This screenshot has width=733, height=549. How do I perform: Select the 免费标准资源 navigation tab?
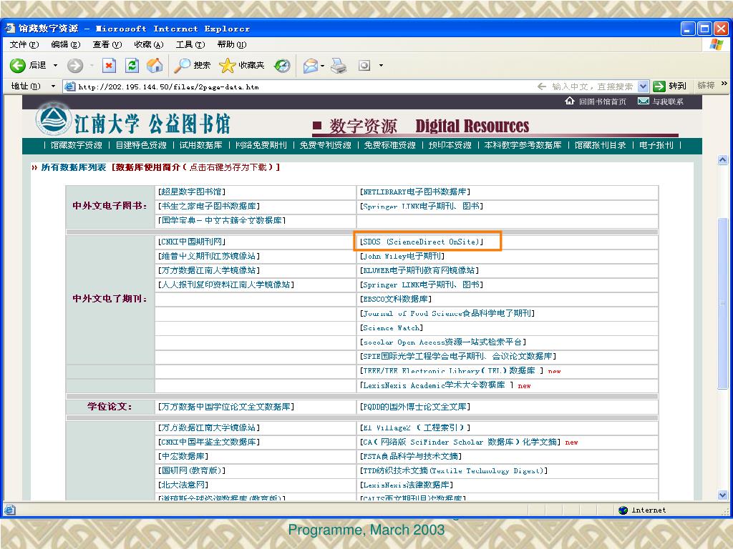390,145
